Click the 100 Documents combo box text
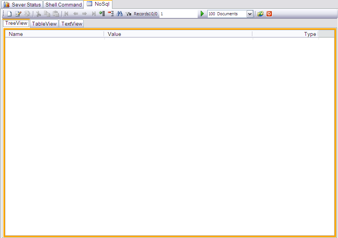The width and height of the screenshot is (338, 238). coord(223,14)
